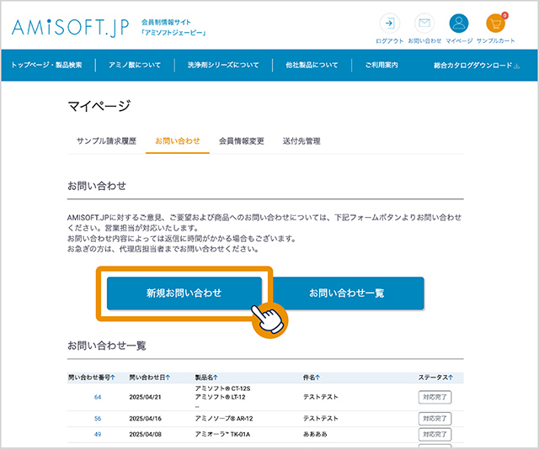Switch to the 会員情報変更 tab
The image size is (539, 449).
click(x=241, y=140)
